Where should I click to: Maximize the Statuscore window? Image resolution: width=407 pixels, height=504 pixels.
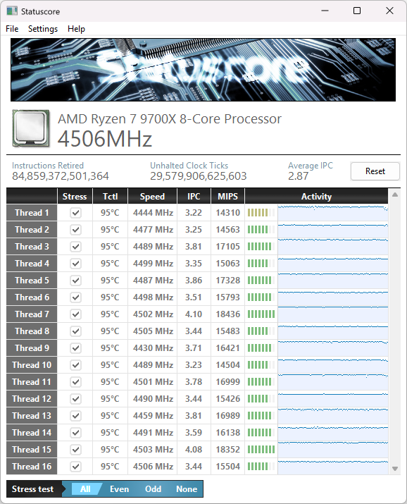pyautogui.click(x=357, y=11)
